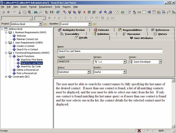Select Create a Contact in tree

click(25, 46)
